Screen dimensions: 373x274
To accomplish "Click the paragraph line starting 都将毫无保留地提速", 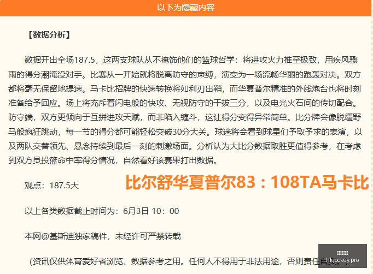I will pos(185,89).
